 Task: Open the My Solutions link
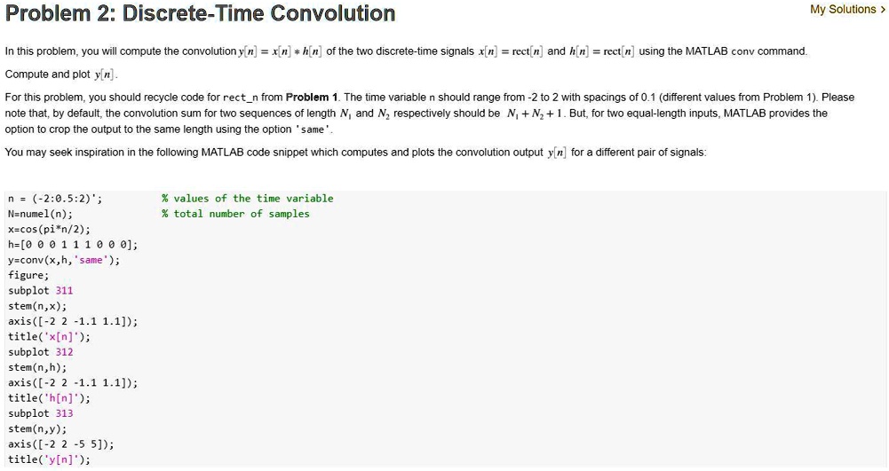coord(843,10)
